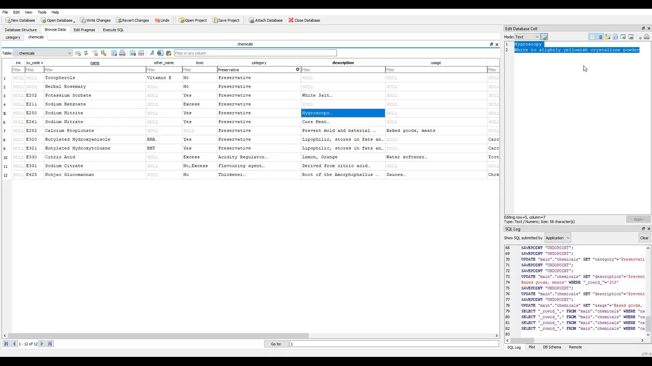Print the browsed table data icon

coord(122,53)
